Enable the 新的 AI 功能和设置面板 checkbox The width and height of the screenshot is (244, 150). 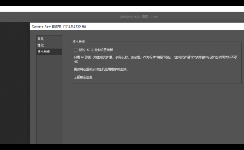click(x=76, y=50)
